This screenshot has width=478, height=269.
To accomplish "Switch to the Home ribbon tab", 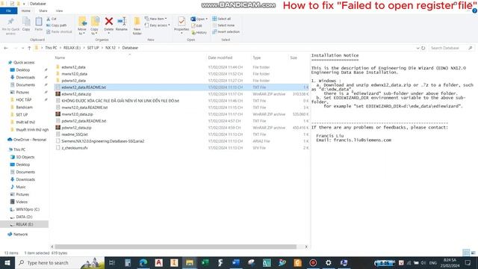I will tap(26, 10).
